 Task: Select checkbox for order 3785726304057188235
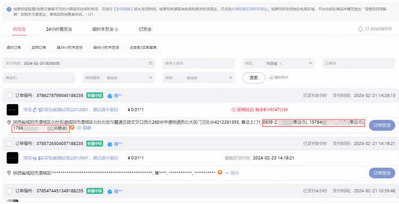click(x=9, y=143)
